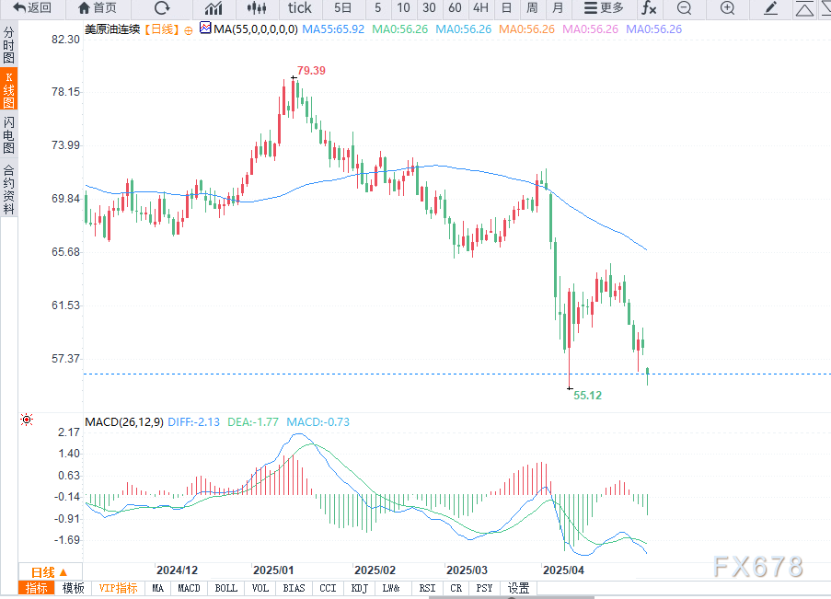Zoom in the chart with plus magnifier
Image resolution: width=831 pixels, height=599 pixels.
728,8
